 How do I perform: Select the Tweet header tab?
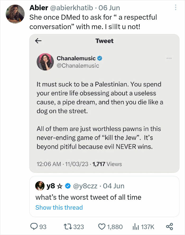tap(104, 41)
